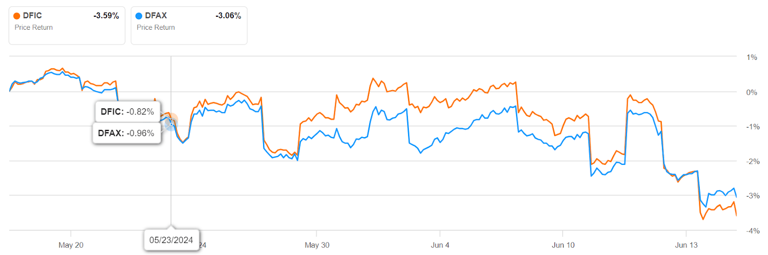
Task: Select the DFAX Price Return card
Action: (x=189, y=25)
